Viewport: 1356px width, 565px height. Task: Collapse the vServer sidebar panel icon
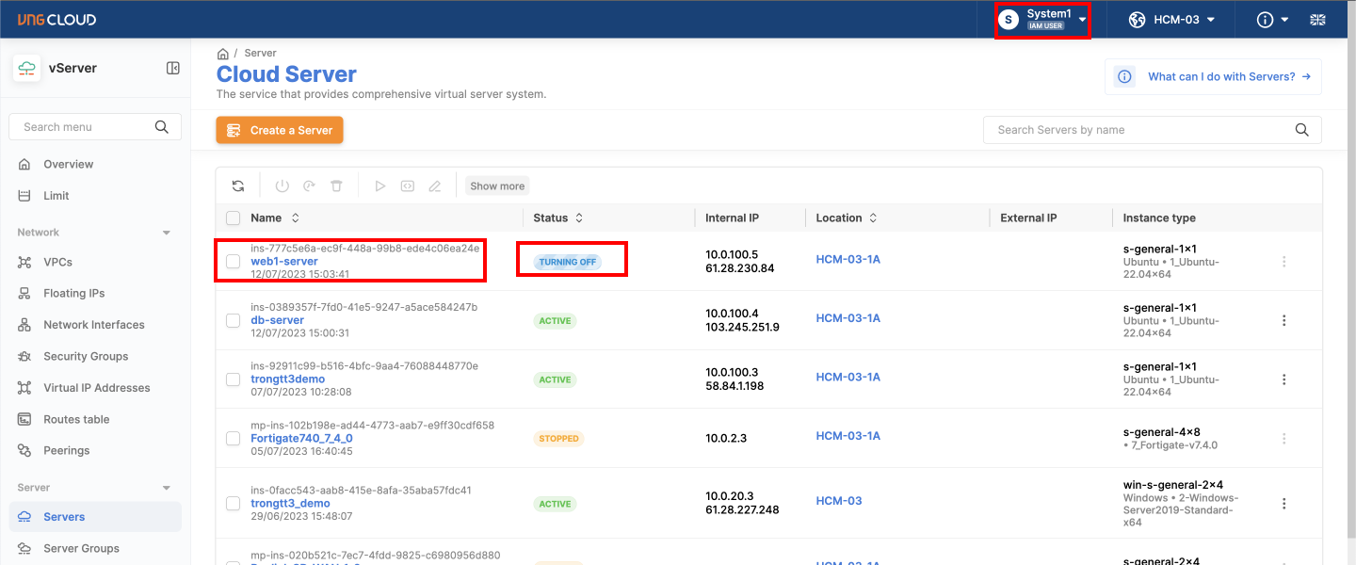click(x=173, y=68)
